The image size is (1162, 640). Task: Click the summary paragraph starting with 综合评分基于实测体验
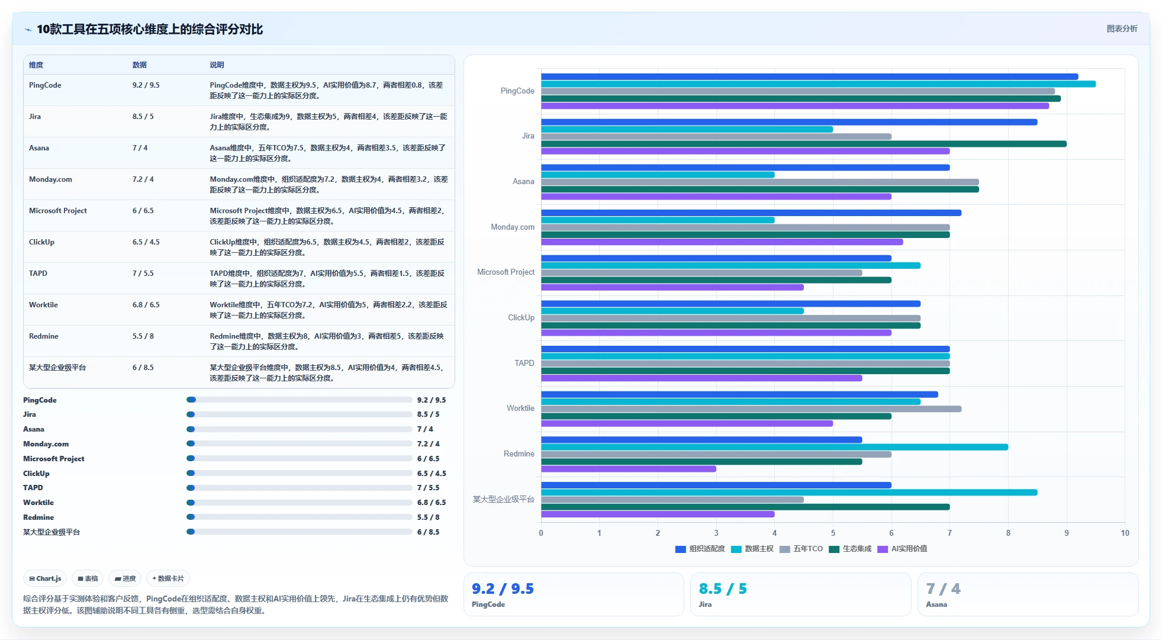[236, 604]
